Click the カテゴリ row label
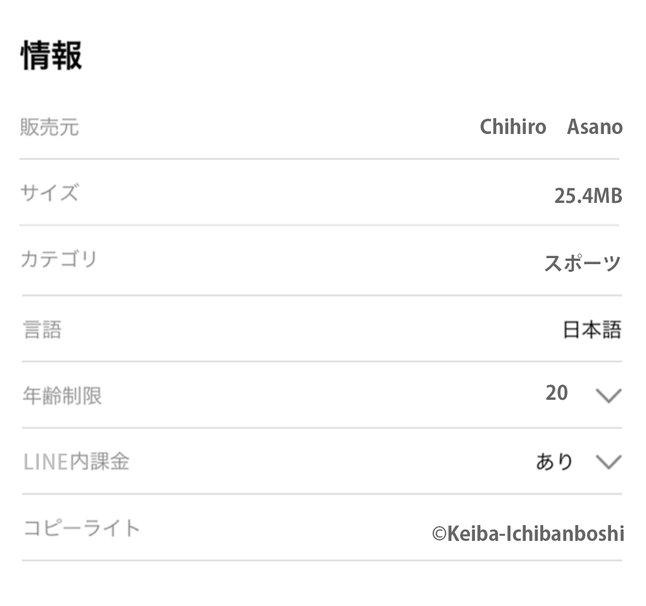The width and height of the screenshot is (646, 606). [58, 259]
